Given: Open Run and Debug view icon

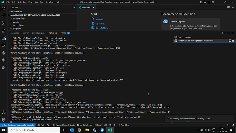Looking at the screenshot, I should [x=4, y=31].
